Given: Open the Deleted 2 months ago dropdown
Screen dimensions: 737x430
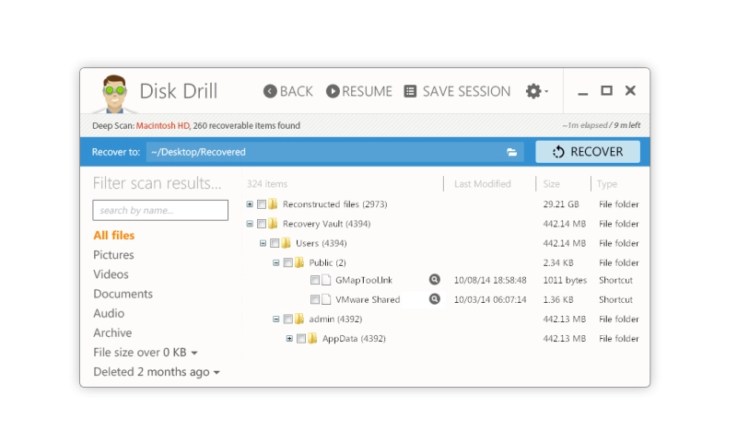Looking at the screenshot, I should (x=157, y=372).
